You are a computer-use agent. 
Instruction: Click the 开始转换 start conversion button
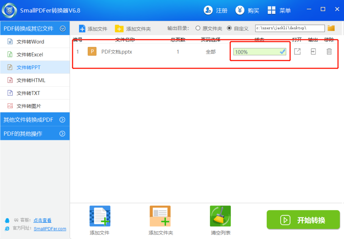[303, 220]
